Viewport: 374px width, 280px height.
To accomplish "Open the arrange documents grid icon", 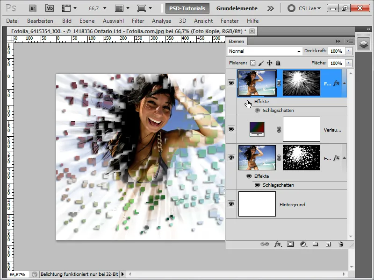I will (x=119, y=8).
